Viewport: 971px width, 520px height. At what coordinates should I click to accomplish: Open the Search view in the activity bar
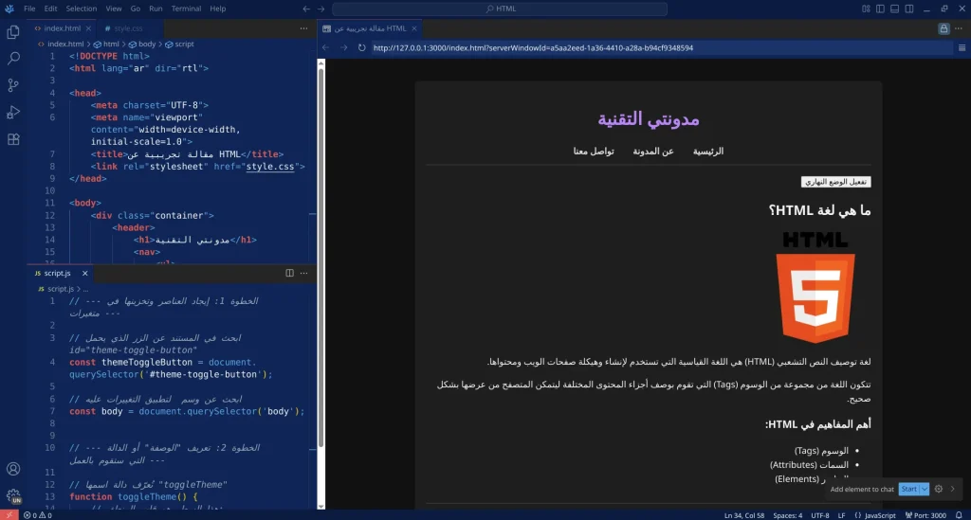click(x=13, y=58)
